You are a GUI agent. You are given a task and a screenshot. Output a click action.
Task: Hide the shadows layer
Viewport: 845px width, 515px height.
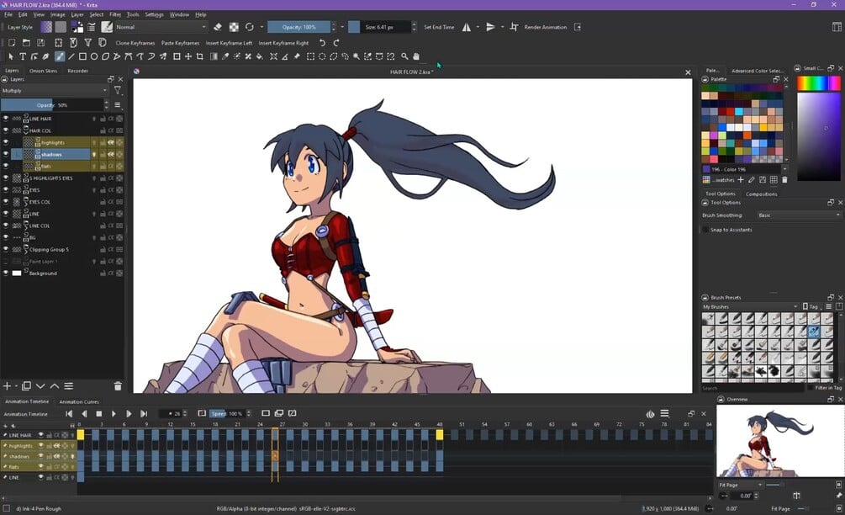pos(6,154)
